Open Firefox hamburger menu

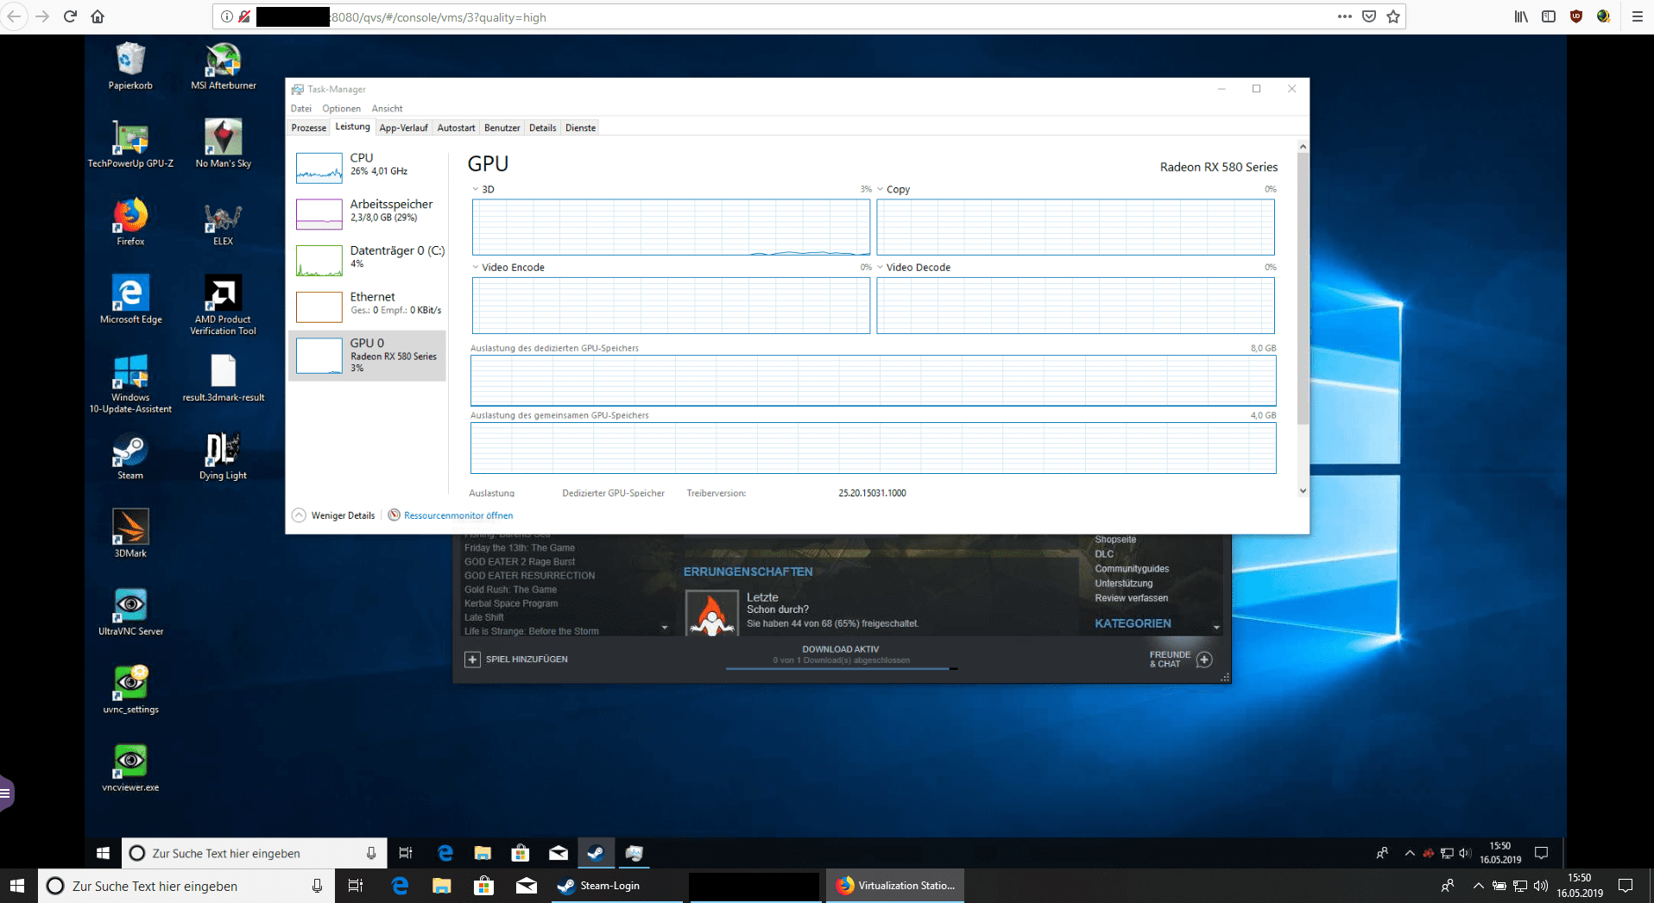[1637, 16]
